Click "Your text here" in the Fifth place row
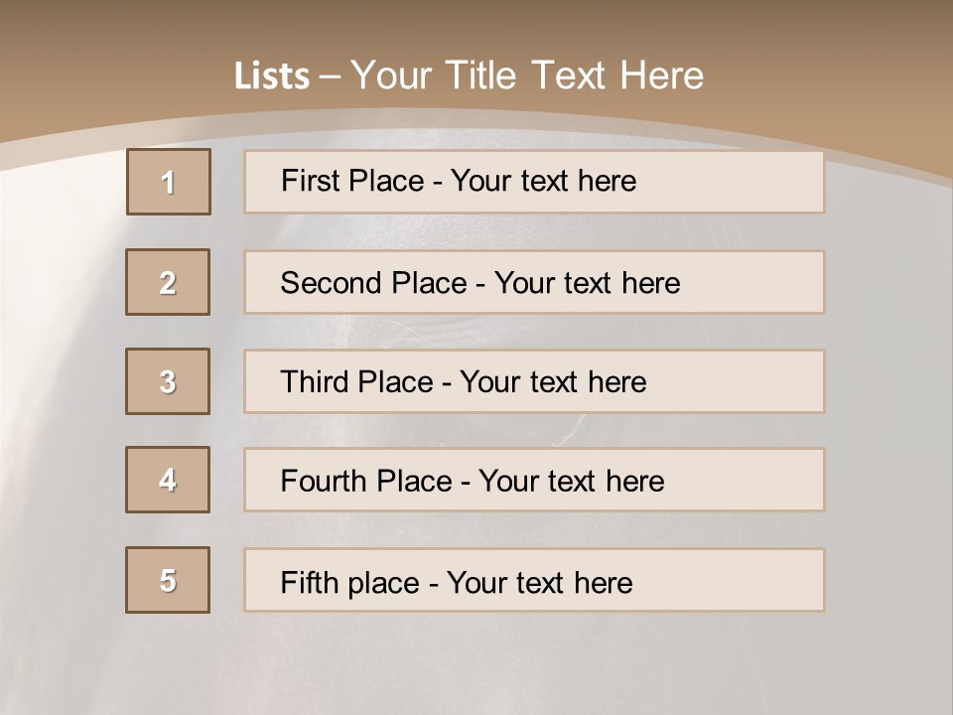 (539, 582)
